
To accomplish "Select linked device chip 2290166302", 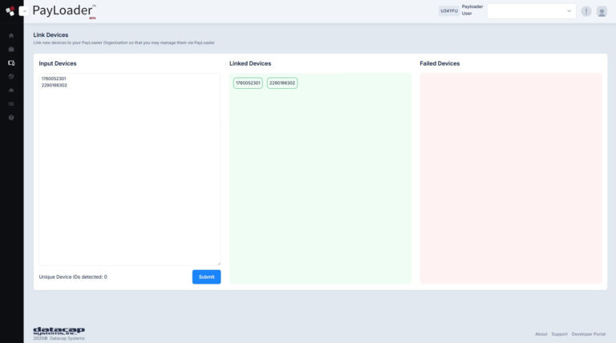I will pyautogui.click(x=282, y=83).
